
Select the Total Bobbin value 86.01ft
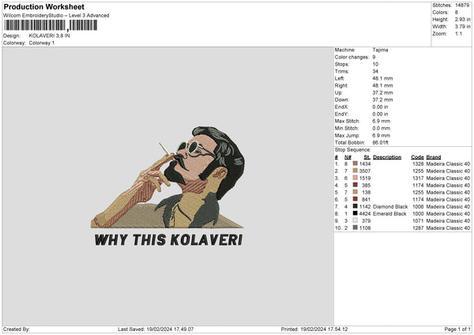click(381, 142)
